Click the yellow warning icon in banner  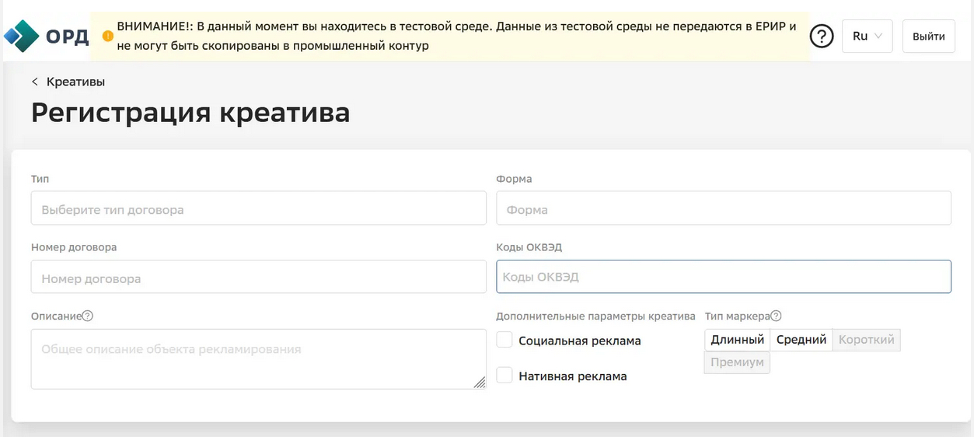(x=108, y=36)
